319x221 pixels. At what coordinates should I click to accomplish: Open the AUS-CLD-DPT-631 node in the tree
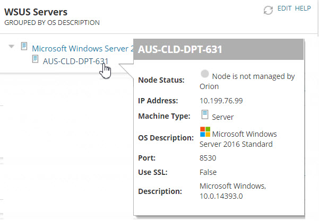pyautogui.click(x=75, y=60)
